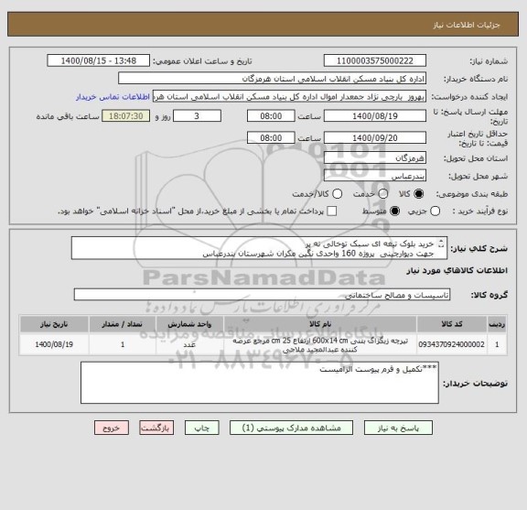Click the خروج exit button
This screenshot has height=510, width=527.
[112, 428]
